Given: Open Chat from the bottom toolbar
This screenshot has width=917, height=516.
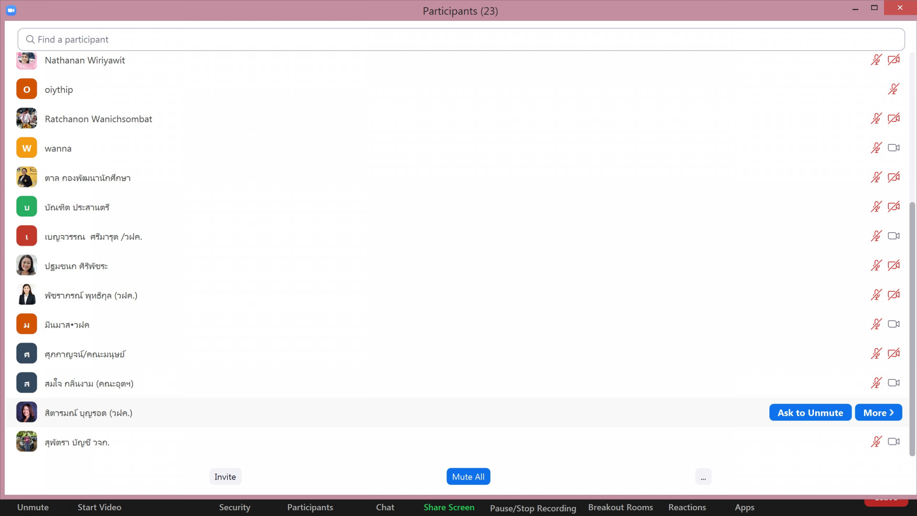Looking at the screenshot, I should coord(385,507).
